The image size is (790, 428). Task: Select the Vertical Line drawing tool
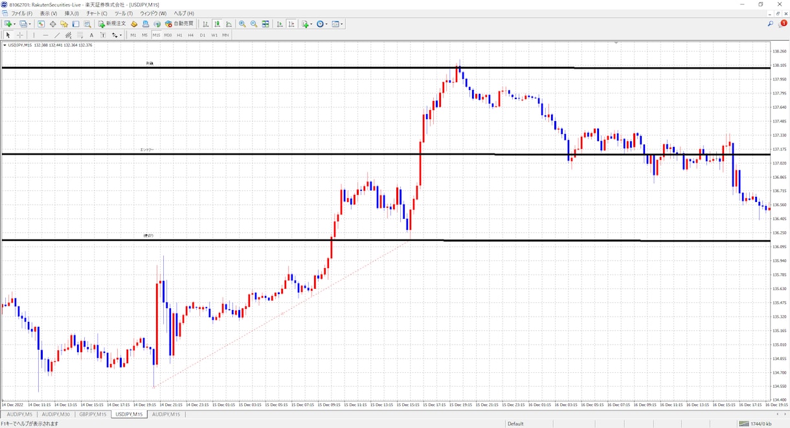point(34,35)
